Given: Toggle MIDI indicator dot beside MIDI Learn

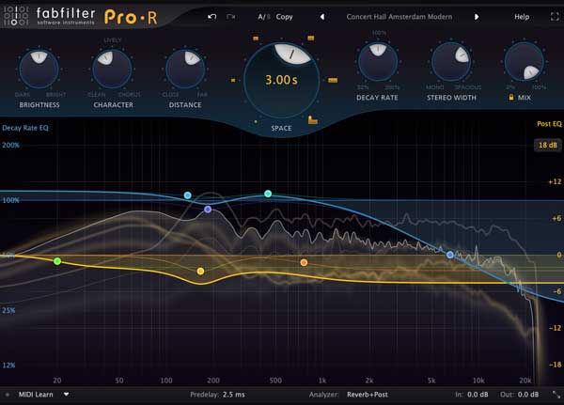Looking at the screenshot, I should [8, 395].
